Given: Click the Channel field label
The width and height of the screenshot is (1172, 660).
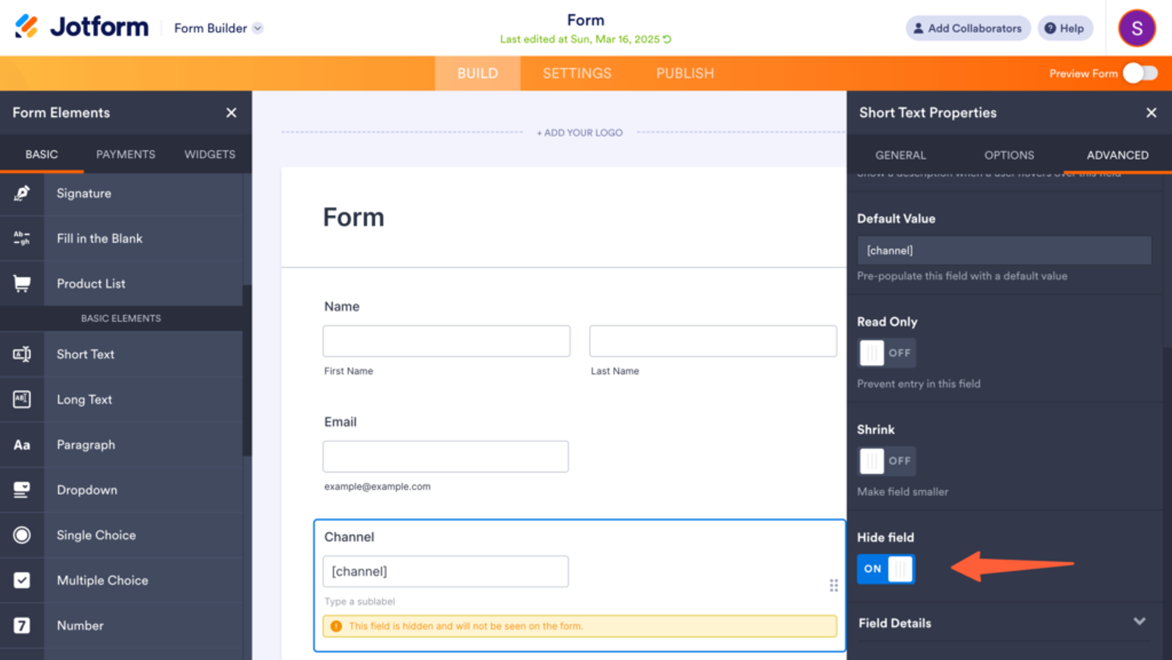Looking at the screenshot, I should pyautogui.click(x=349, y=537).
